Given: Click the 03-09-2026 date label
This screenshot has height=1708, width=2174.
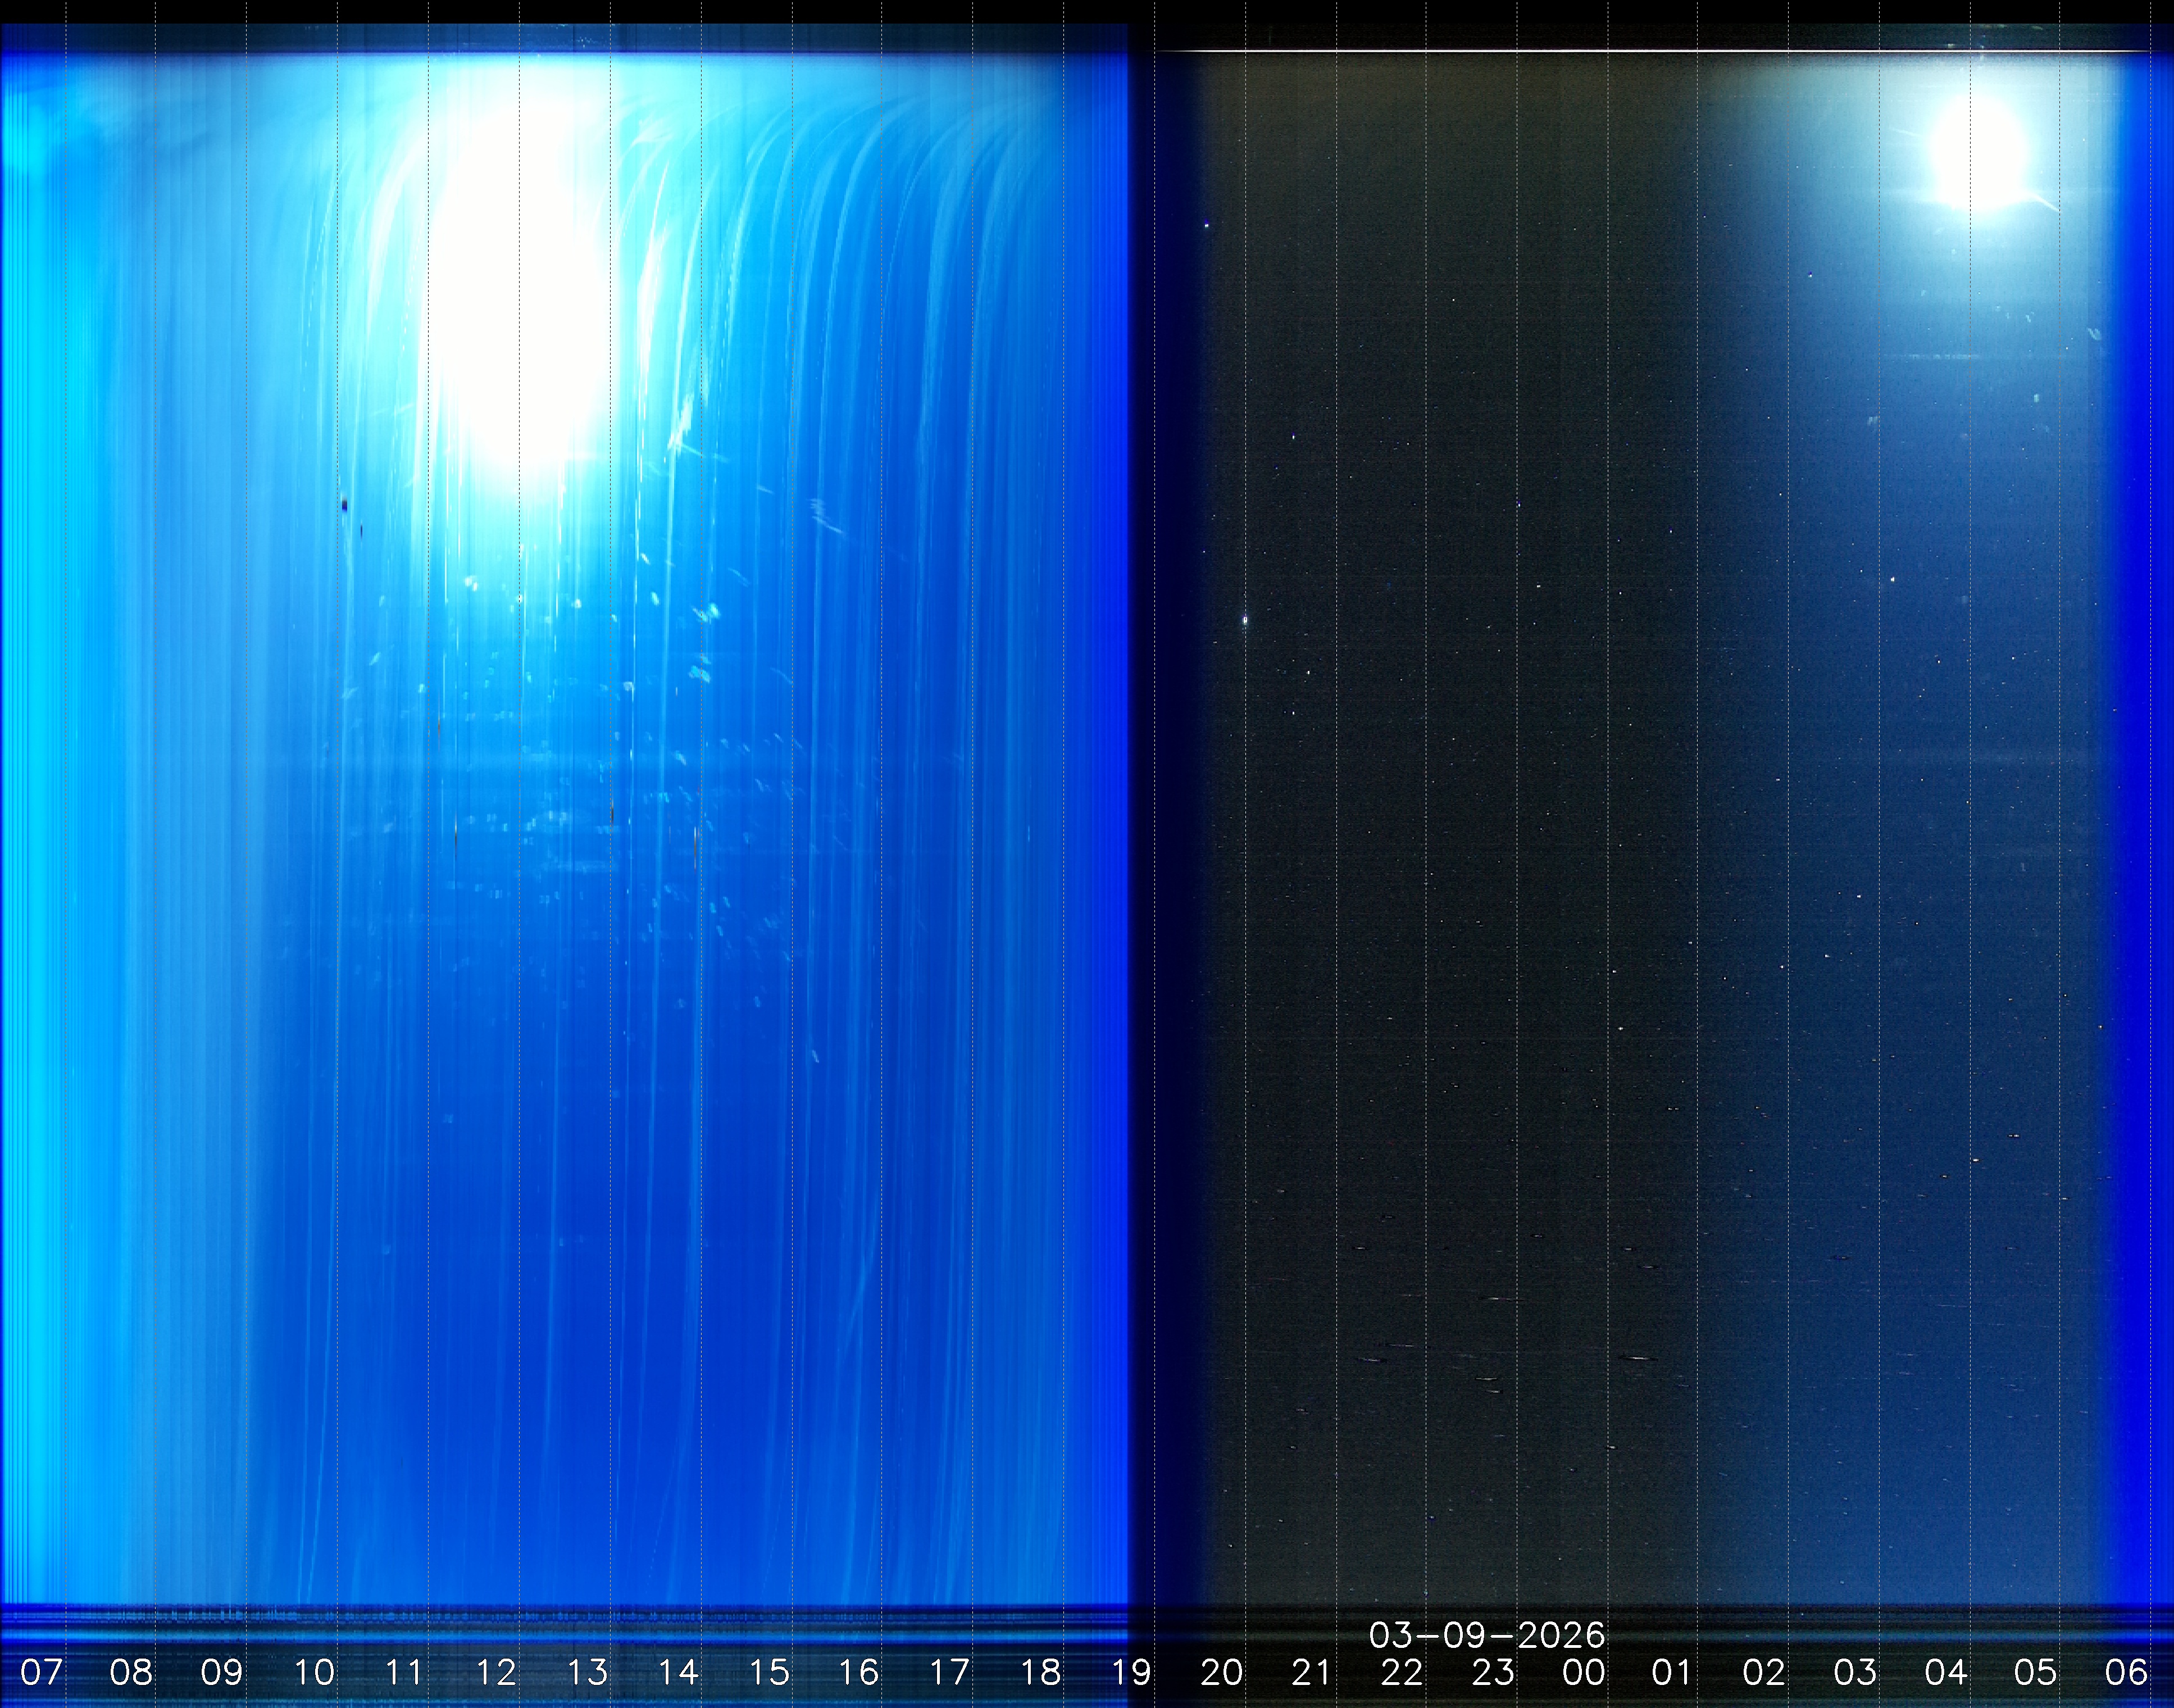Looking at the screenshot, I should (x=1486, y=1636).
